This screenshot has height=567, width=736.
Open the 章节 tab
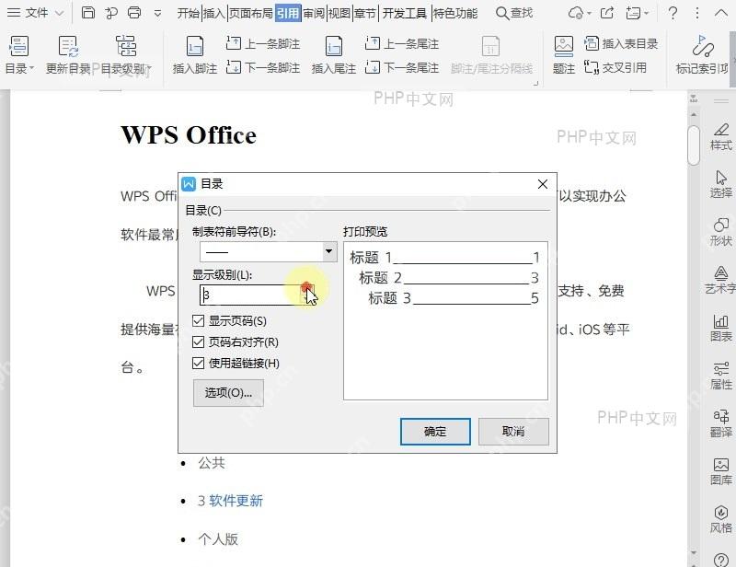click(x=365, y=13)
